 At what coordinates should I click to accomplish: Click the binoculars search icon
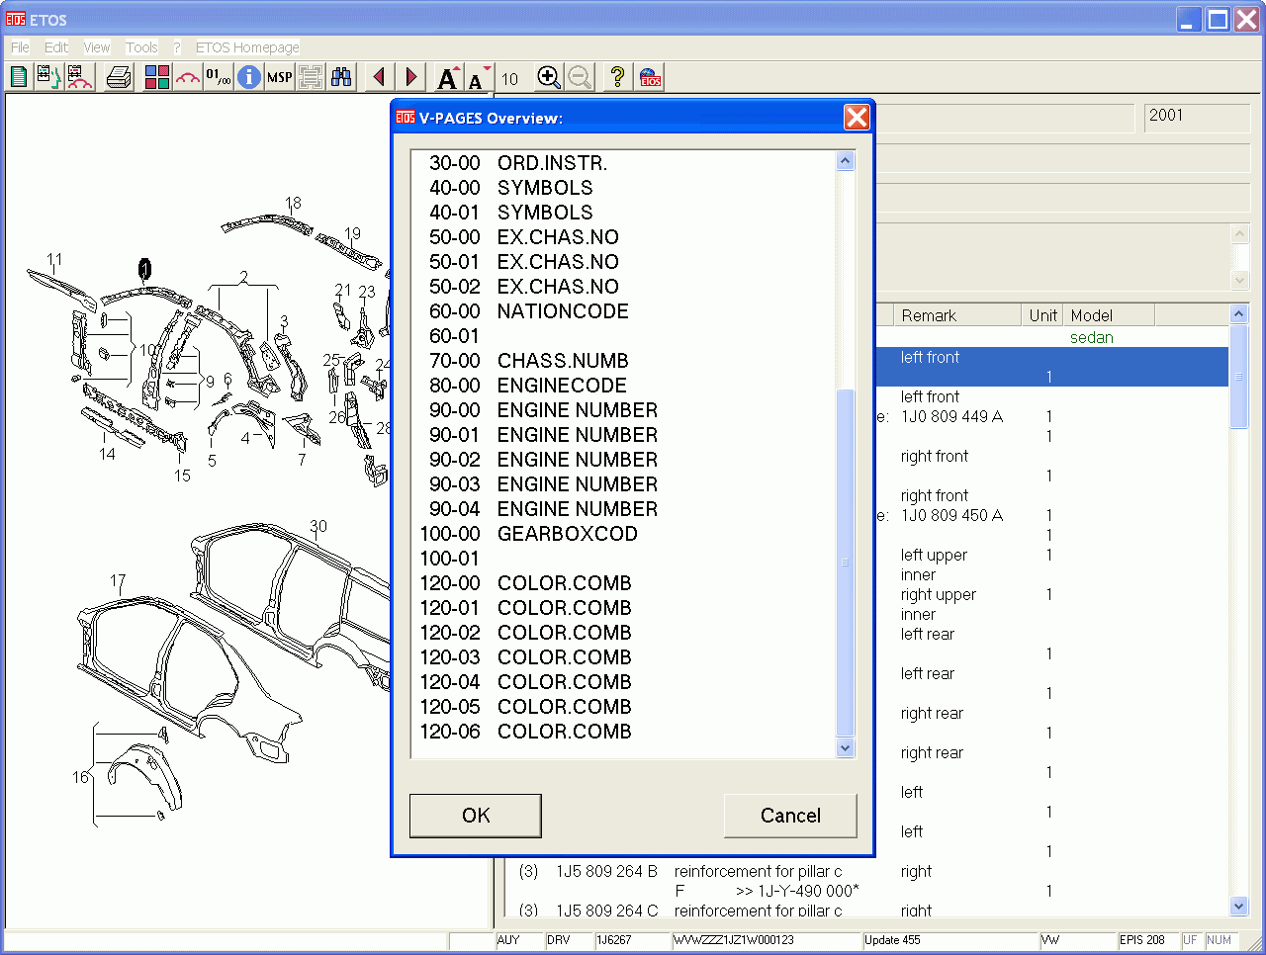tap(341, 77)
